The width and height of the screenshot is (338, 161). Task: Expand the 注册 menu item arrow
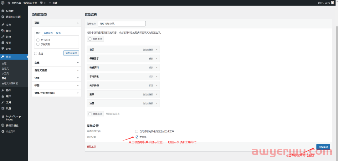157,103
